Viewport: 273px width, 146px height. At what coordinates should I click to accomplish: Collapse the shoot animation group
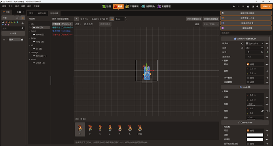tap(30, 59)
